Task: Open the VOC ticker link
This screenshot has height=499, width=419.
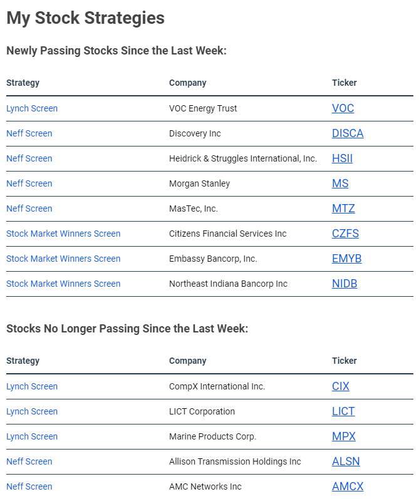Action: coord(343,108)
